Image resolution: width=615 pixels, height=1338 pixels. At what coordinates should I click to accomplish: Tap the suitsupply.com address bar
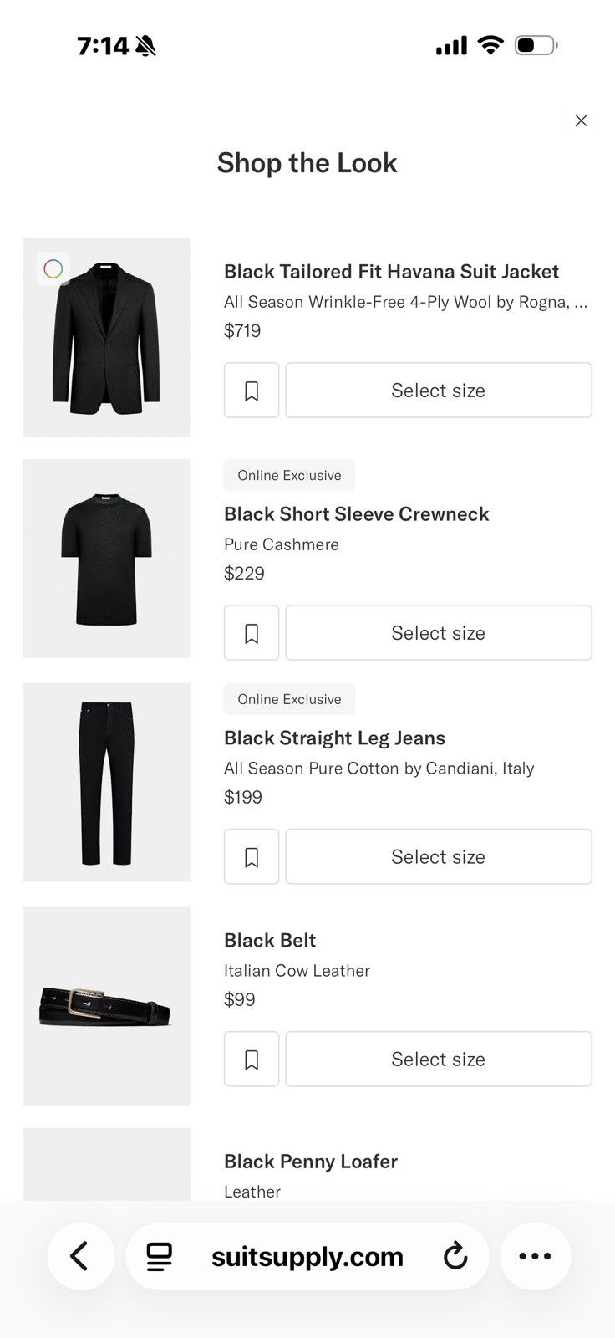click(x=307, y=1256)
